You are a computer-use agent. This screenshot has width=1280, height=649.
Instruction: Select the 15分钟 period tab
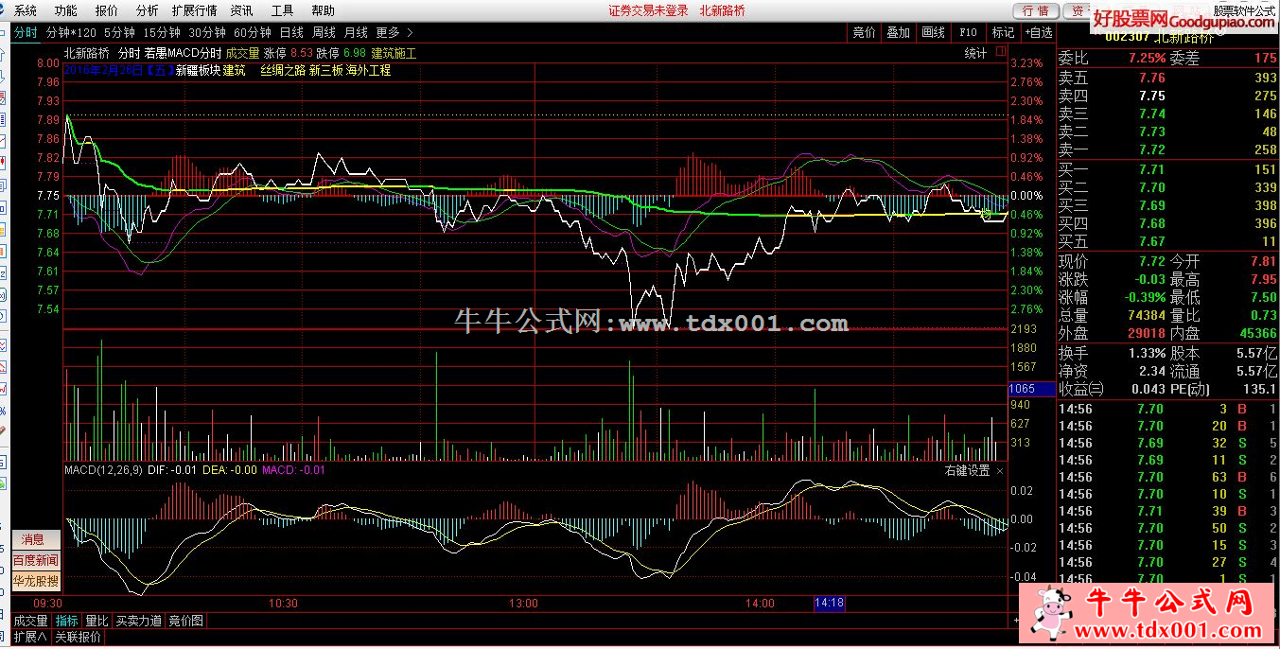pyautogui.click(x=161, y=32)
